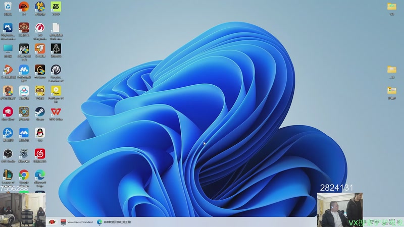
Task: Launch OBS Studio from desktop
Action: click(x=8, y=153)
